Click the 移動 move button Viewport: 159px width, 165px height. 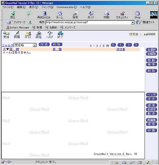152,60
